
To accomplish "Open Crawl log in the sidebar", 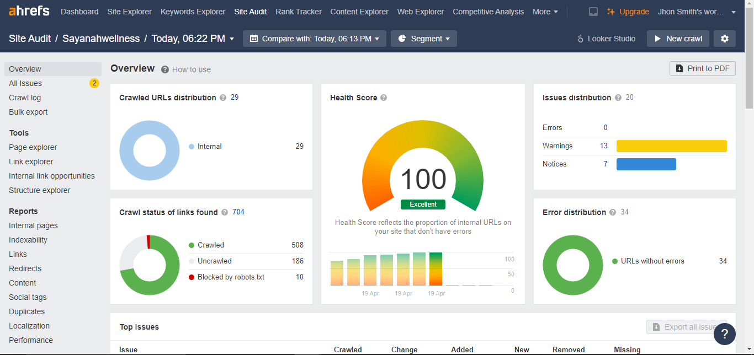I will [25, 98].
